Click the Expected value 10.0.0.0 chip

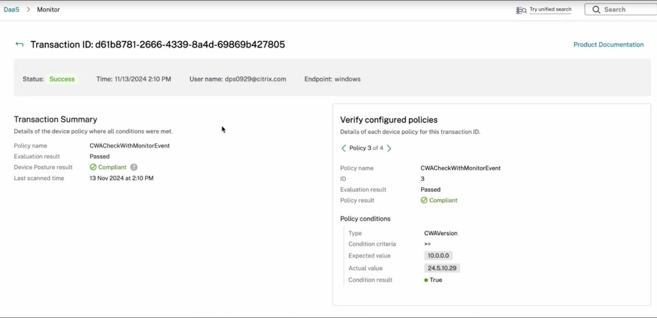click(x=438, y=256)
